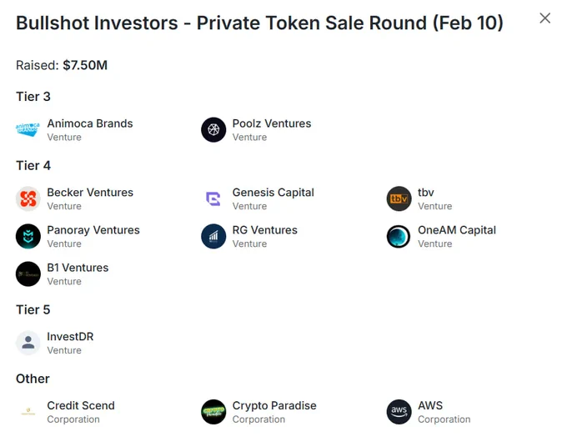This screenshot has width=567, height=447.
Task: Open the Credit Scend logo thumbnail
Action: click(28, 412)
